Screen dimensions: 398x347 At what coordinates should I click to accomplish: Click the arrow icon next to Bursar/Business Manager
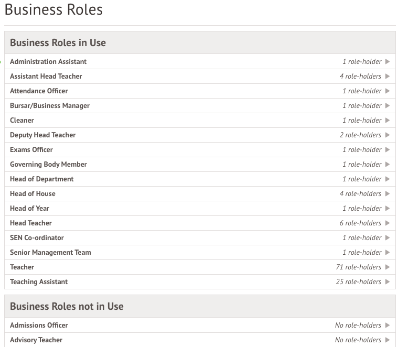point(388,105)
